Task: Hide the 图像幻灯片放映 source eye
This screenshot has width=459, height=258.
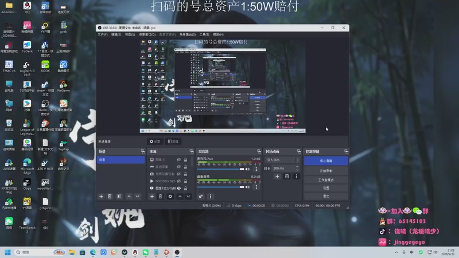Action: 178,188
